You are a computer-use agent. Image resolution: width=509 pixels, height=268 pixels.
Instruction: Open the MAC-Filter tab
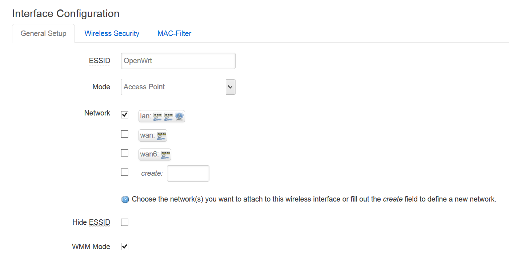pos(175,33)
